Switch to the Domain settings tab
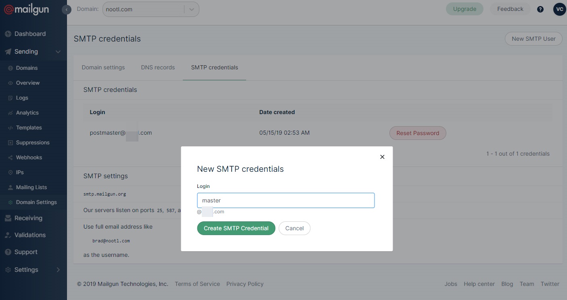 [103, 67]
